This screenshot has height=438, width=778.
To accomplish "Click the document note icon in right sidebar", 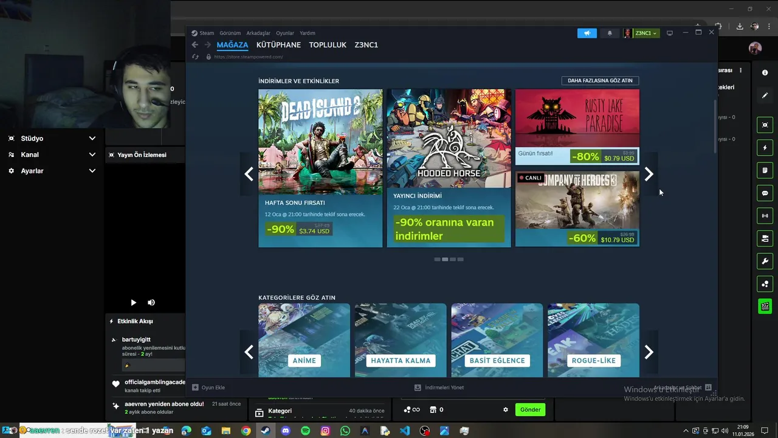I will [765, 170].
